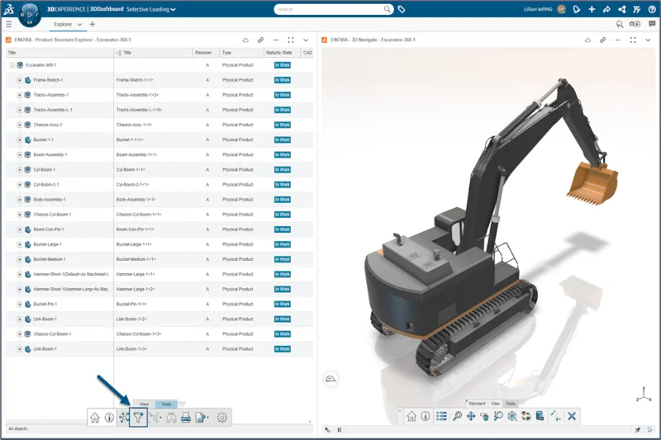Toggle the pause button in 3D Navigate status bar
This screenshot has height=440, width=661.
click(340, 430)
